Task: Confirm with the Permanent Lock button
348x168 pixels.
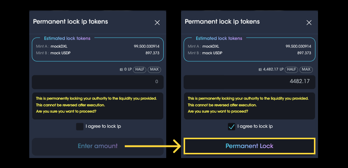Action: (250, 146)
